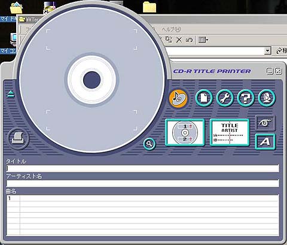Click the new document round icon
Viewport: 287px width, 245px height.
(204, 98)
